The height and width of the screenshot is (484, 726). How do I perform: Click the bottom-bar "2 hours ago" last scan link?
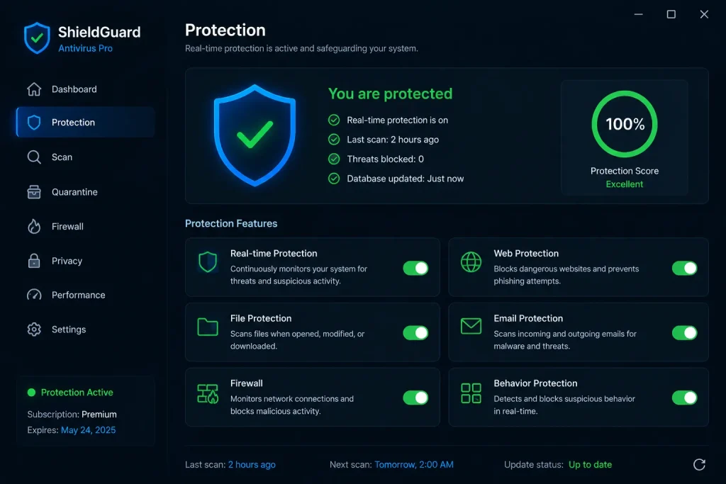(252, 465)
